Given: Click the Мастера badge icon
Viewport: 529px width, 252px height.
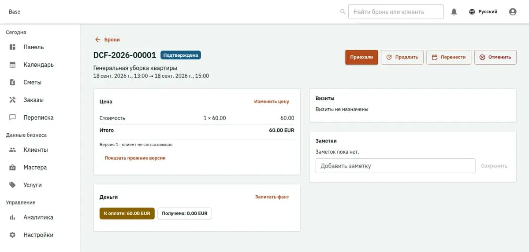Looking at the screenshot, I should click(13, 168).
